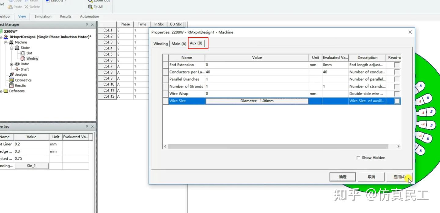
Task: Click the 应用(A) Apply button
Action: tap(399, 177)
